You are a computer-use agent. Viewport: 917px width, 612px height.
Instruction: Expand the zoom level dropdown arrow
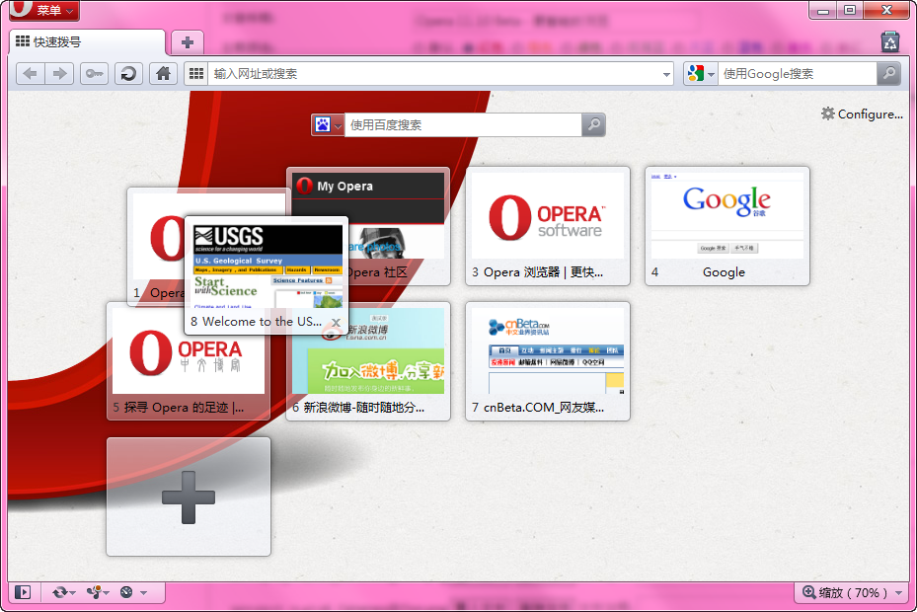pos(899,593)
